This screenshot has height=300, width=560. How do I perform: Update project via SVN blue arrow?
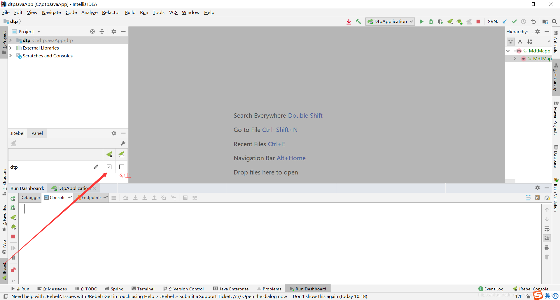(x=505, y=22)
